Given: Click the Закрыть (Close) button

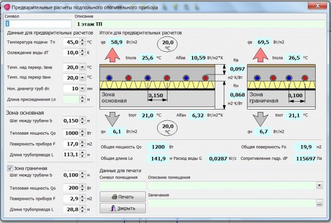Looking at the screenshot, I should click(123, 208).
